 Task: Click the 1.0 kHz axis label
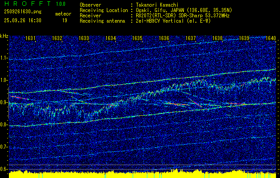(4, 80)
